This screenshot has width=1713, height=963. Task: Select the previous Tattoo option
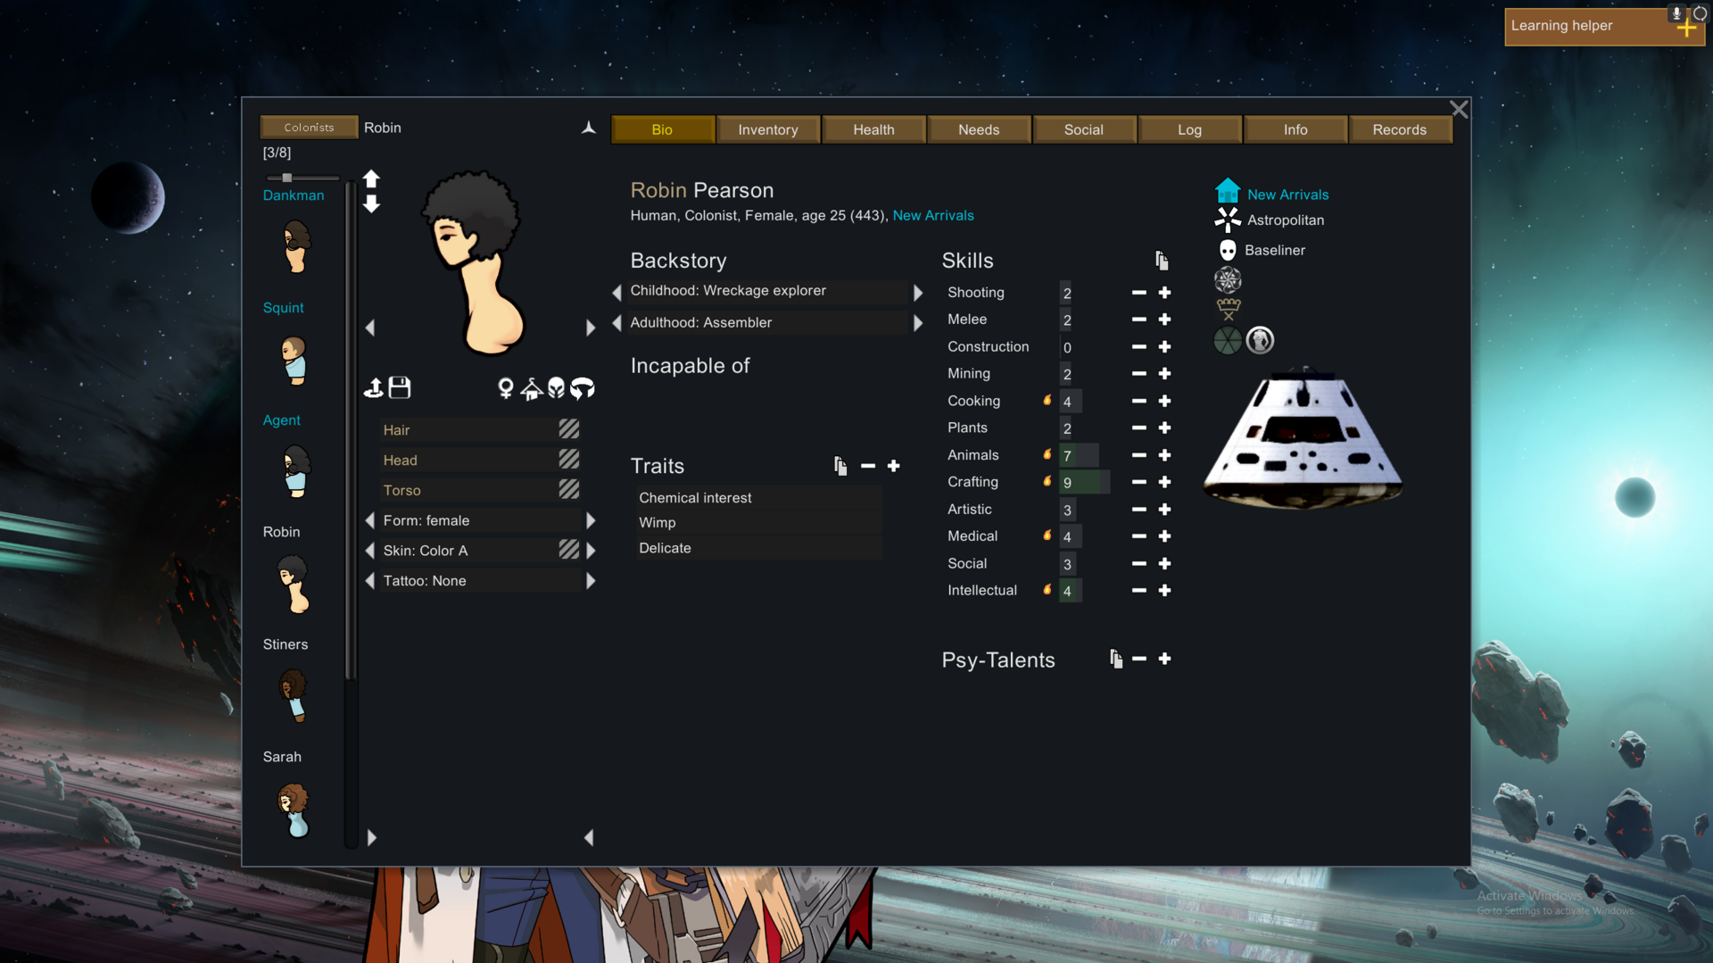click(x=370, y=581)
